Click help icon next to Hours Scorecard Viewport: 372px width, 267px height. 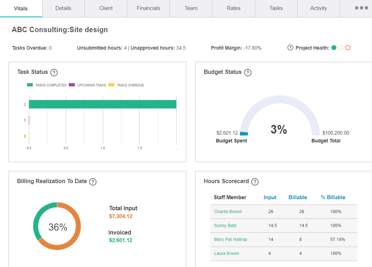(x=255, y=182)
